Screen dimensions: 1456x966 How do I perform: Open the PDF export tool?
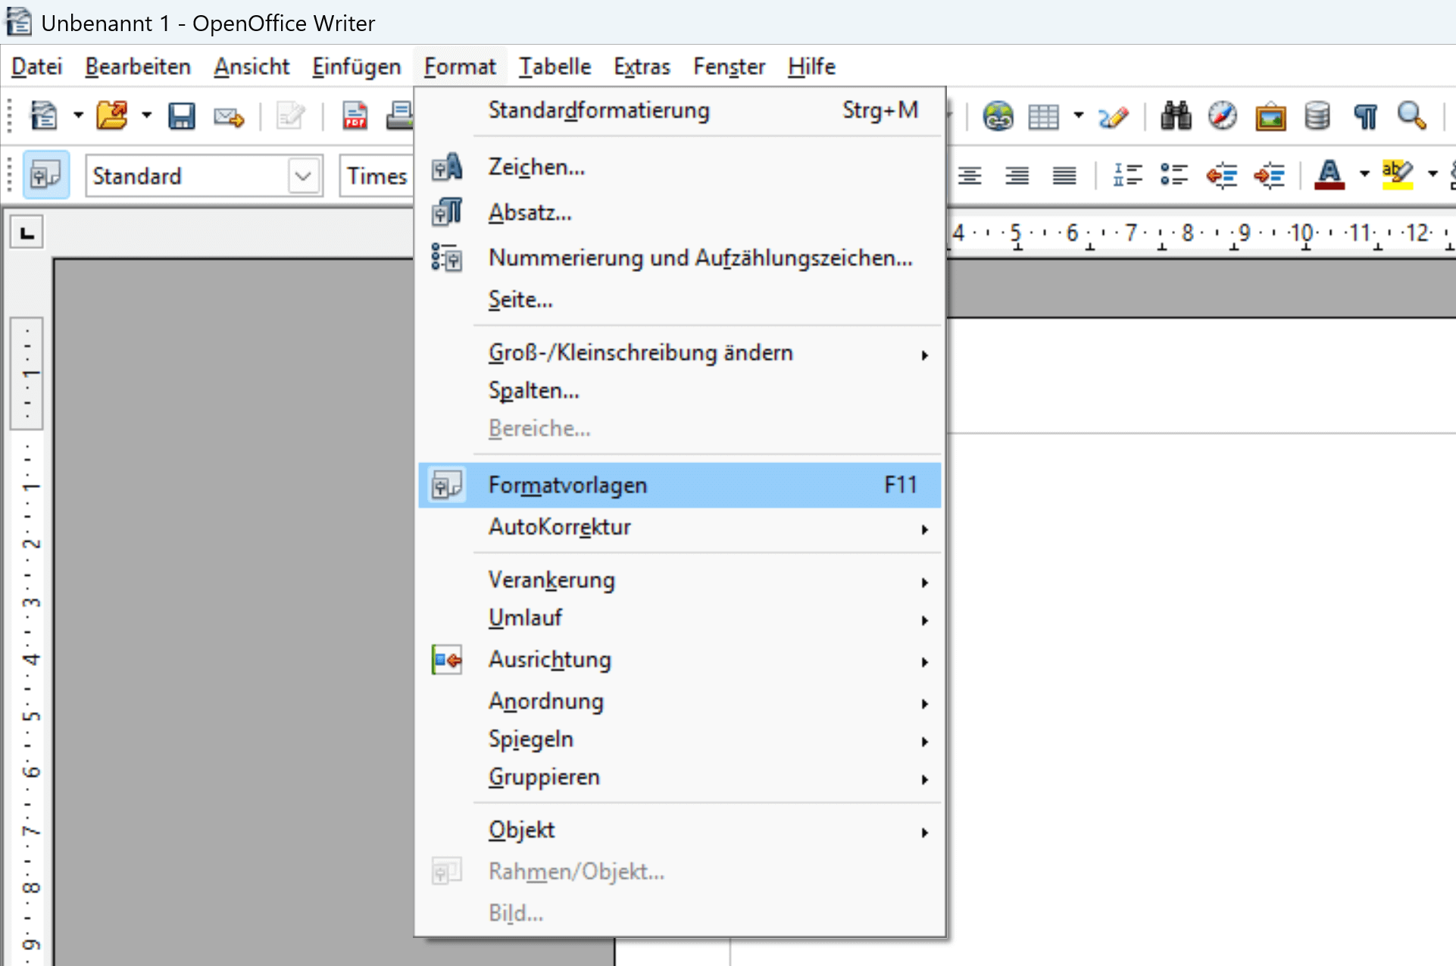click(x=355, y=115)
